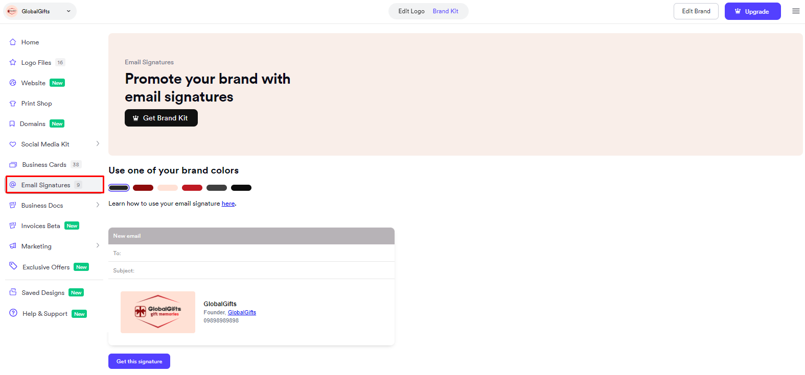
Task: Click the GlobalGifts logo thumbnail in signature
Action: pyautogui.click(x=158, y=312)
